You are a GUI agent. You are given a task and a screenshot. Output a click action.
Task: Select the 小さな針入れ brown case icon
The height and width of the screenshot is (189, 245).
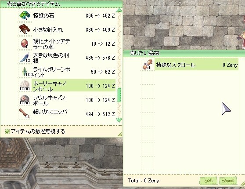(25, 29)
